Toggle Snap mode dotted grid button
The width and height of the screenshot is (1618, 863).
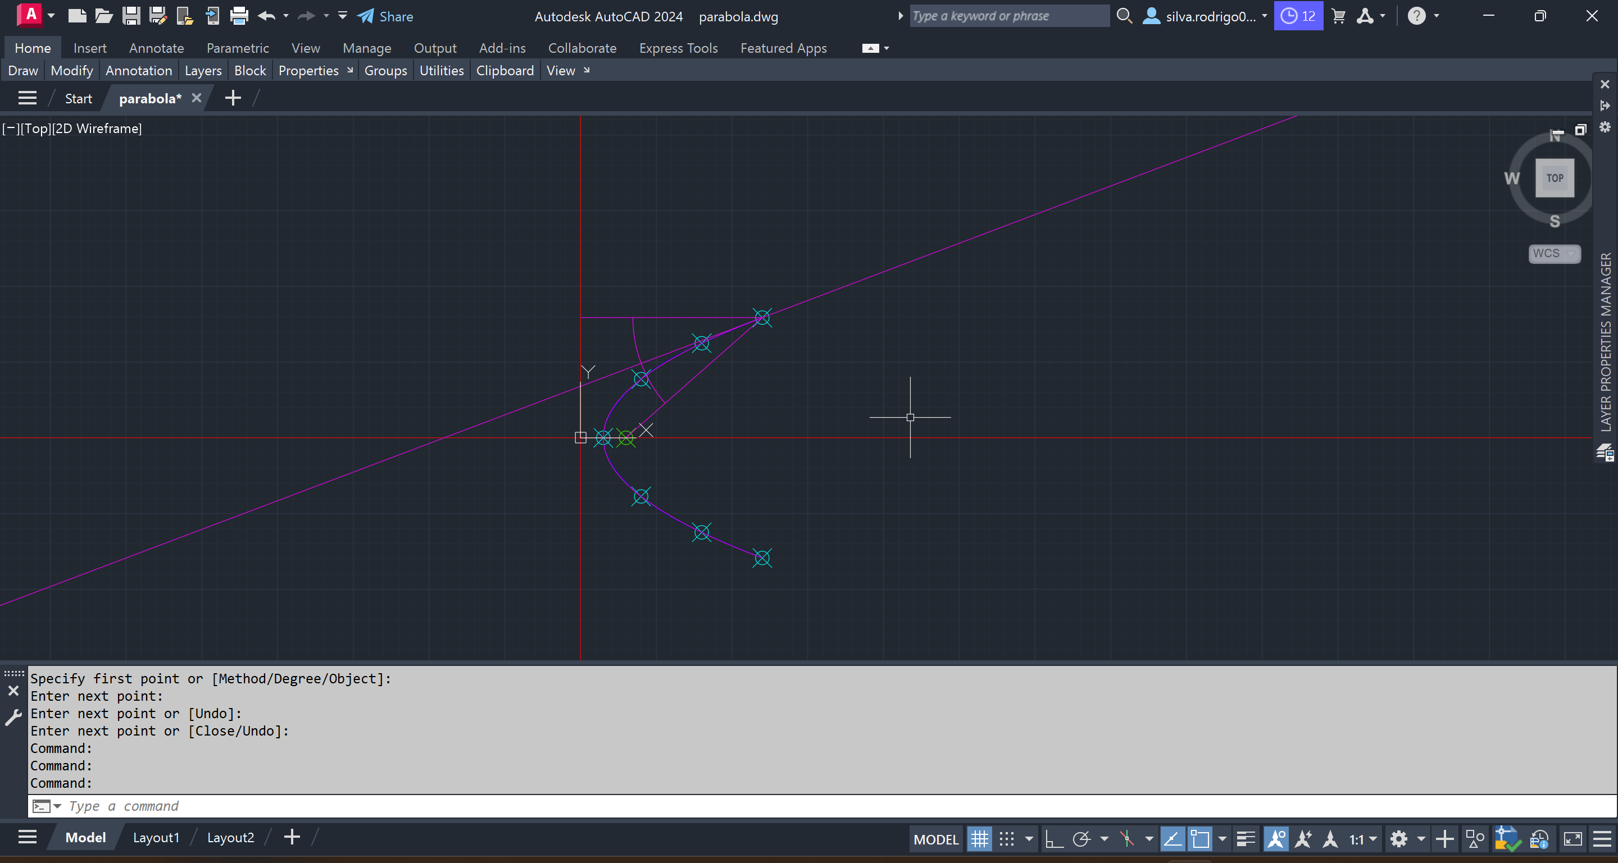coord(1007,838)
